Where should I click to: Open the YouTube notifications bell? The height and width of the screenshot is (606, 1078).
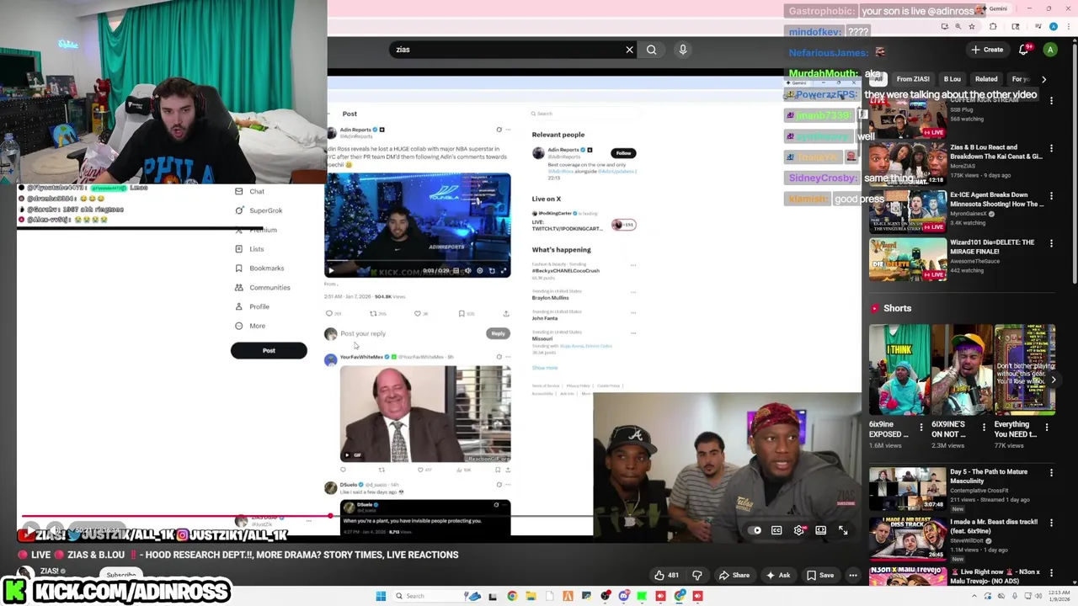[x=1024, y=50]
